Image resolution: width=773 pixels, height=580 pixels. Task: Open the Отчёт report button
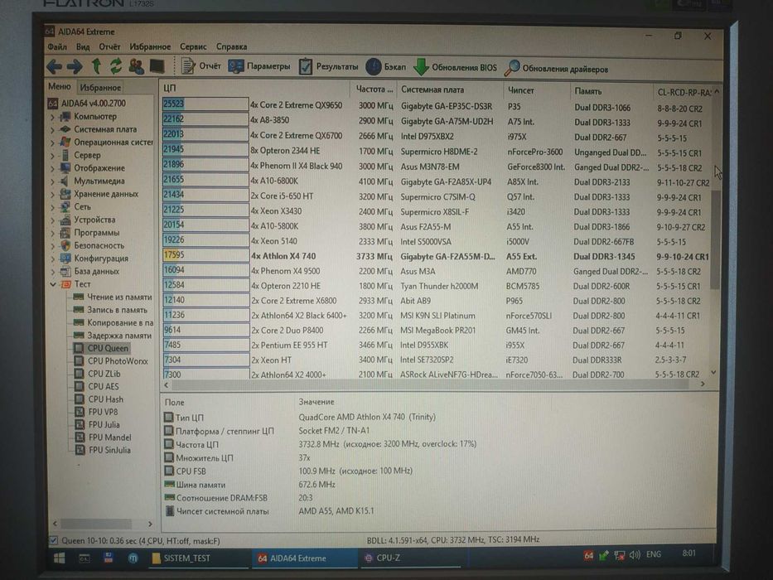[x=200, y=65]
